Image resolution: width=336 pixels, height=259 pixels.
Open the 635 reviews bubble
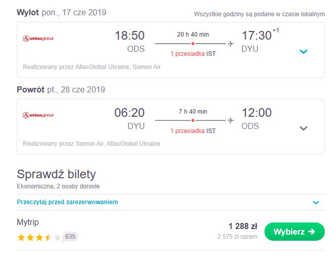(70, 237)
